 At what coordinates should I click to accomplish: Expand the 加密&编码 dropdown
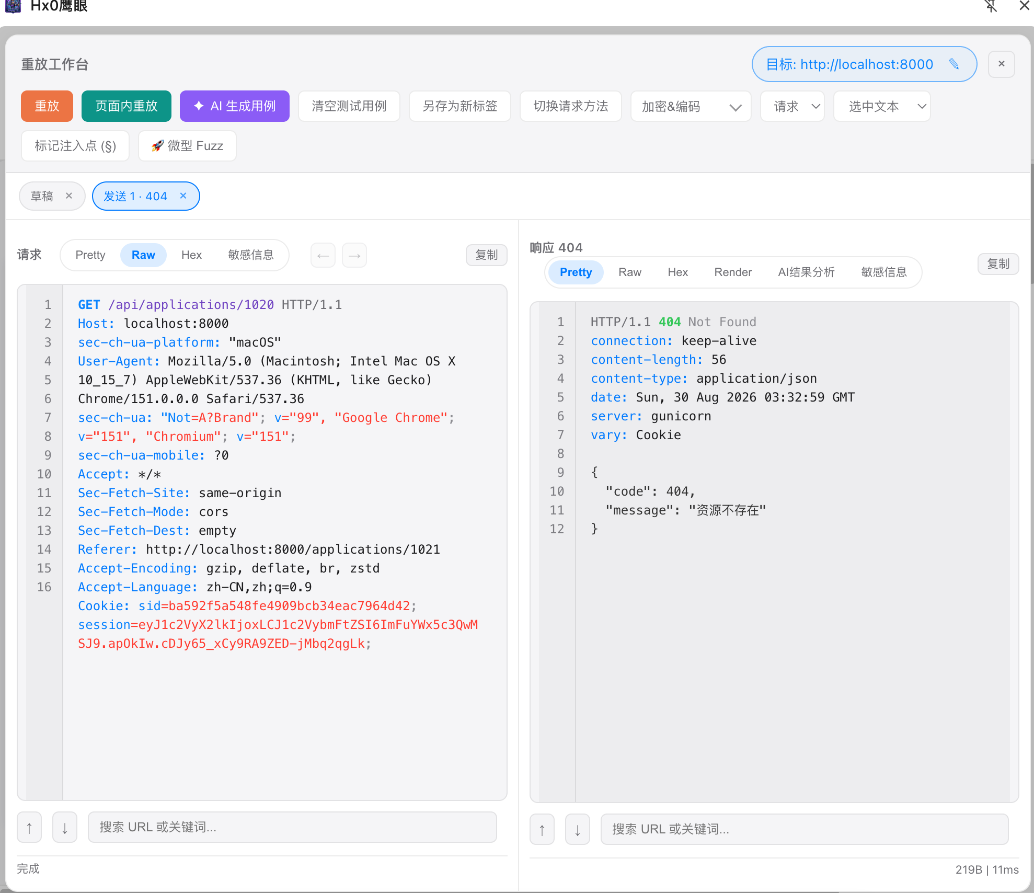click(x=691, y=107)
